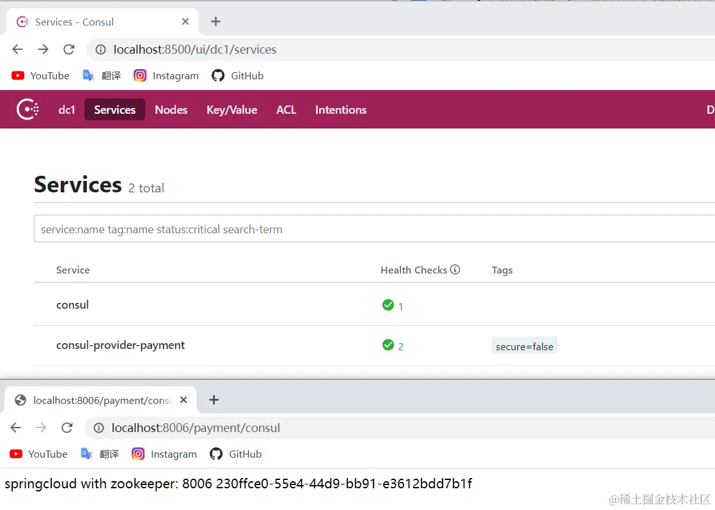Click the Health Checks column header
The width and height of the screenshot is (715, 510).
[414, 270]
